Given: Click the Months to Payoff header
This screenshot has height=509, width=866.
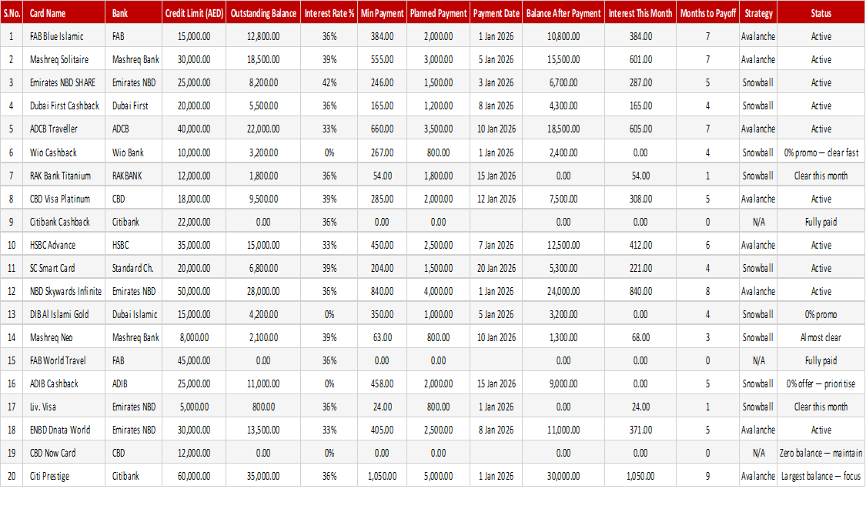Looking at the screenshot, I should (707, 12).
